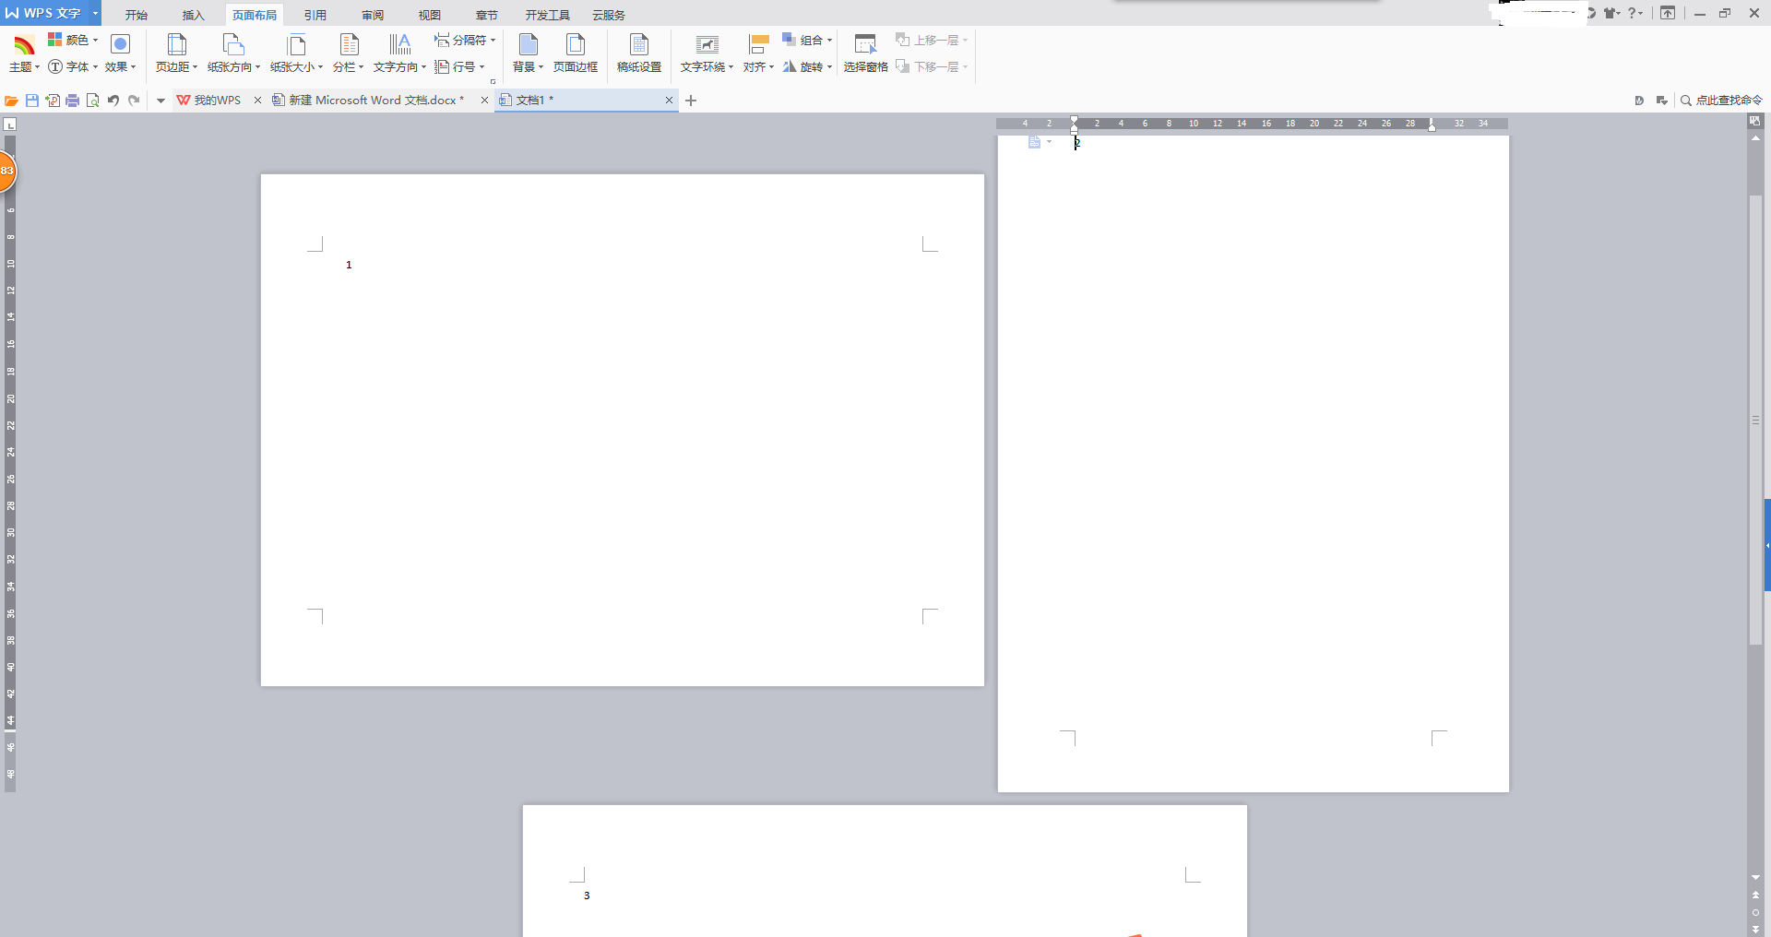
Task: Click the tab stop selector at ruler corner
Action: tap(10, 124)
